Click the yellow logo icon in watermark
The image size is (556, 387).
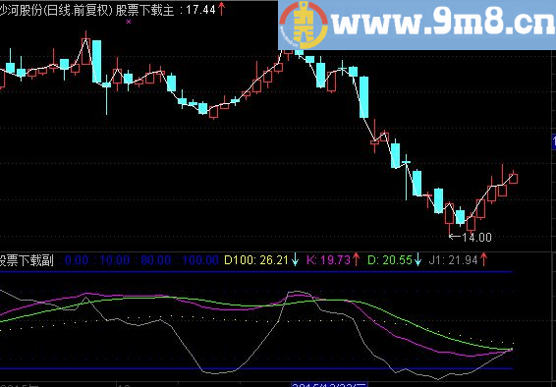coord(304,25)
